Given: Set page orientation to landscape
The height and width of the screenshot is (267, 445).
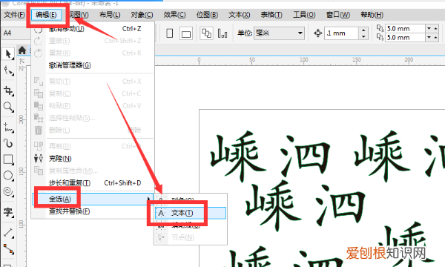Looking at the screenshot, I should (186, 34).
